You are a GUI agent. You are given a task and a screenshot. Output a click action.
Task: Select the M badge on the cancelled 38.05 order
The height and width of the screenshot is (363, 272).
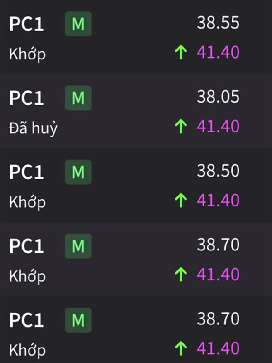(78, 98)
